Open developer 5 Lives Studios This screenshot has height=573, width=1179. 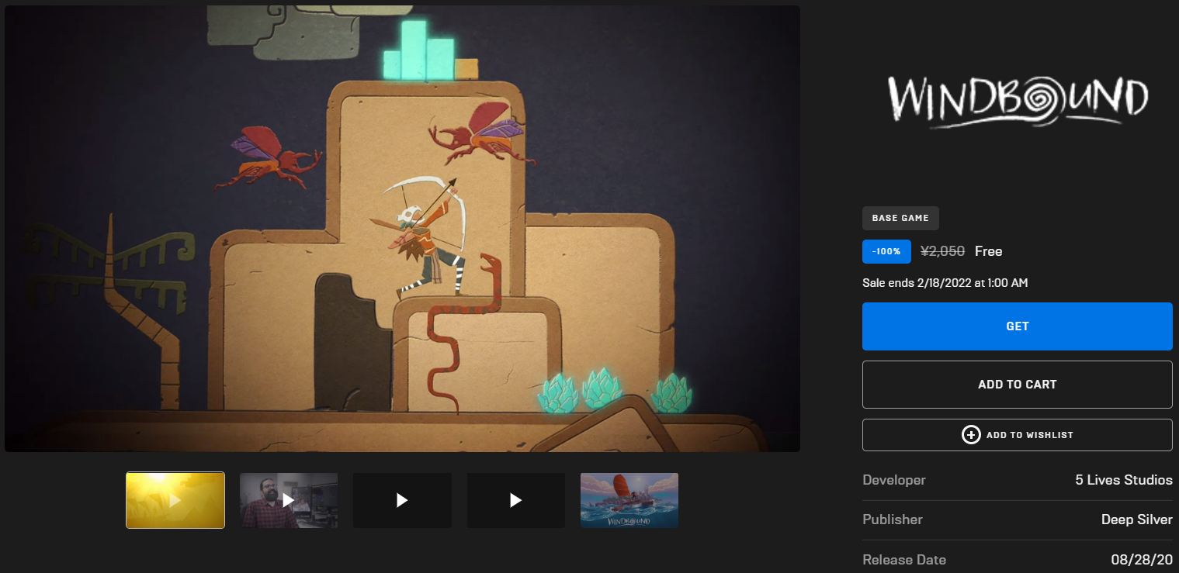(x=1124, y=480)
